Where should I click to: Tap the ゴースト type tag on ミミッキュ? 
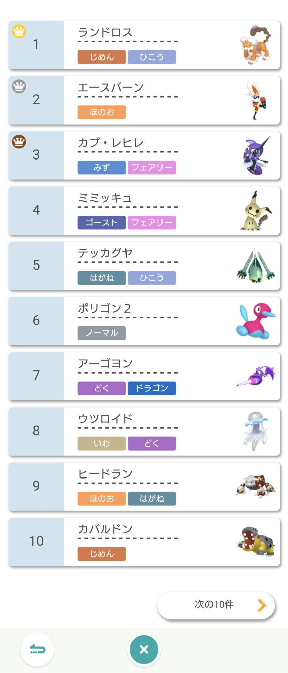coord(102,222)
